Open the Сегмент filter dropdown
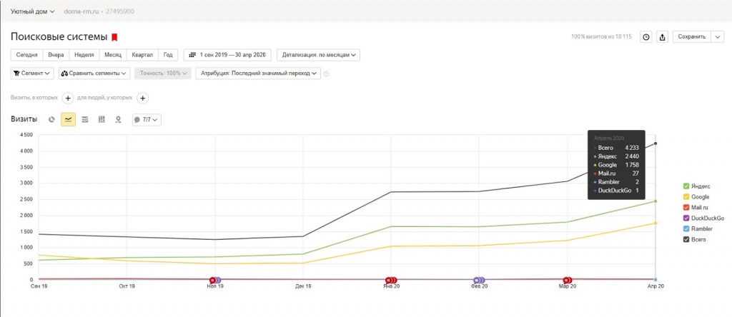The width and height of the screenshot is (732, 317). [x=33, y=73]
